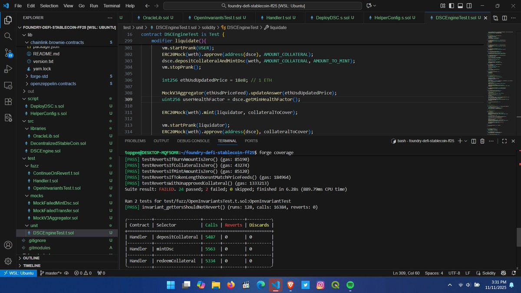This screenshot has width=521, height=293.
Task: Open the Accounts menu in activity bar
Action: (8, 245)
